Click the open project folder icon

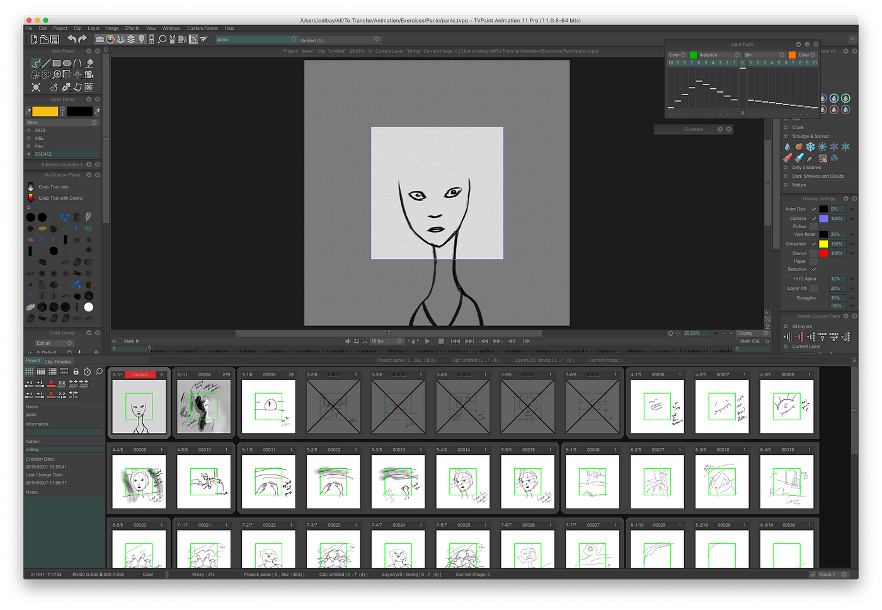click(44, 39)
